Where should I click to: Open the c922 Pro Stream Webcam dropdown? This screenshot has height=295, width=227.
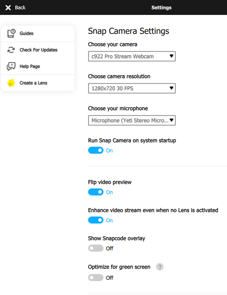click(x=132, y=56)
